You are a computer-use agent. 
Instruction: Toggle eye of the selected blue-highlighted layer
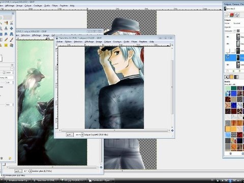pos(228,58)
